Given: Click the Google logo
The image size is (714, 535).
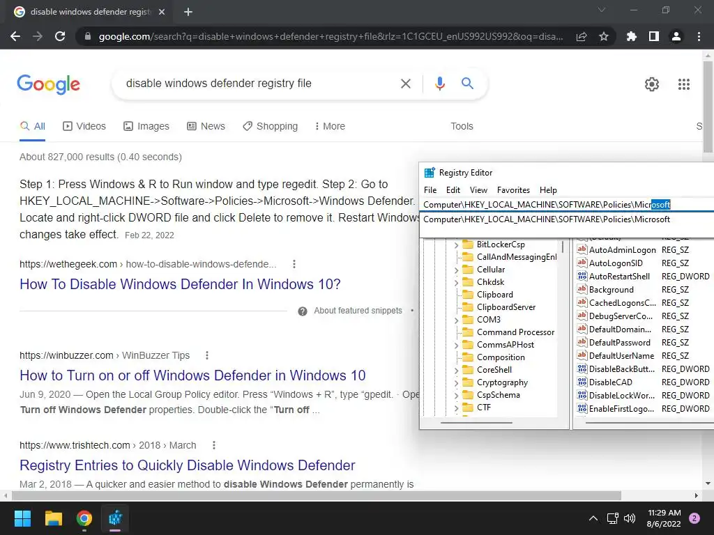Looking at the screenshot, I should (48, 84).
